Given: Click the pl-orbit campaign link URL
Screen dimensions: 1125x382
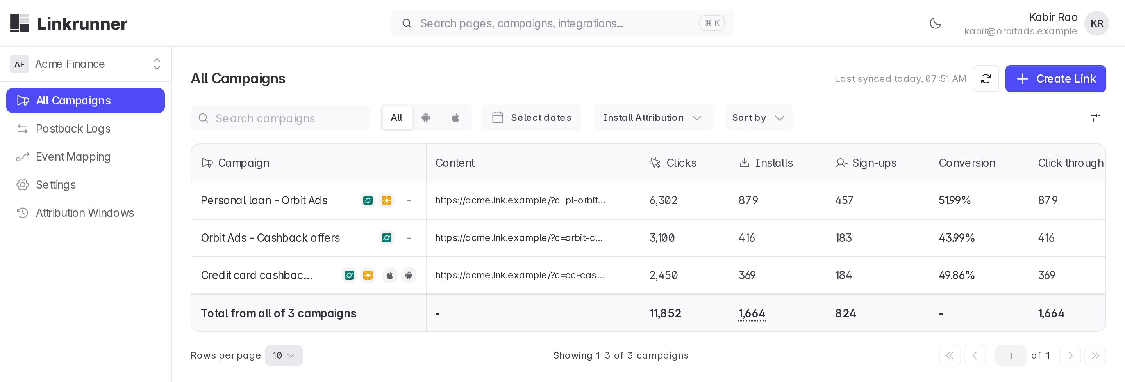Looking at the screenshot, I should coord(520,200).
